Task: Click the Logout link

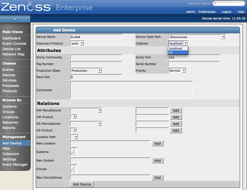Action: pyautogui.click(x=226, y=12)
